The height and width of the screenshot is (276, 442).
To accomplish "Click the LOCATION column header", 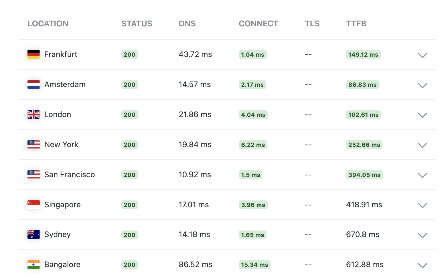I will (48, 23).
